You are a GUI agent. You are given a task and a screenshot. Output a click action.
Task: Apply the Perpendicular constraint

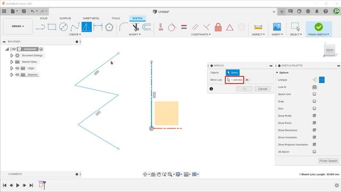[207, 27]
